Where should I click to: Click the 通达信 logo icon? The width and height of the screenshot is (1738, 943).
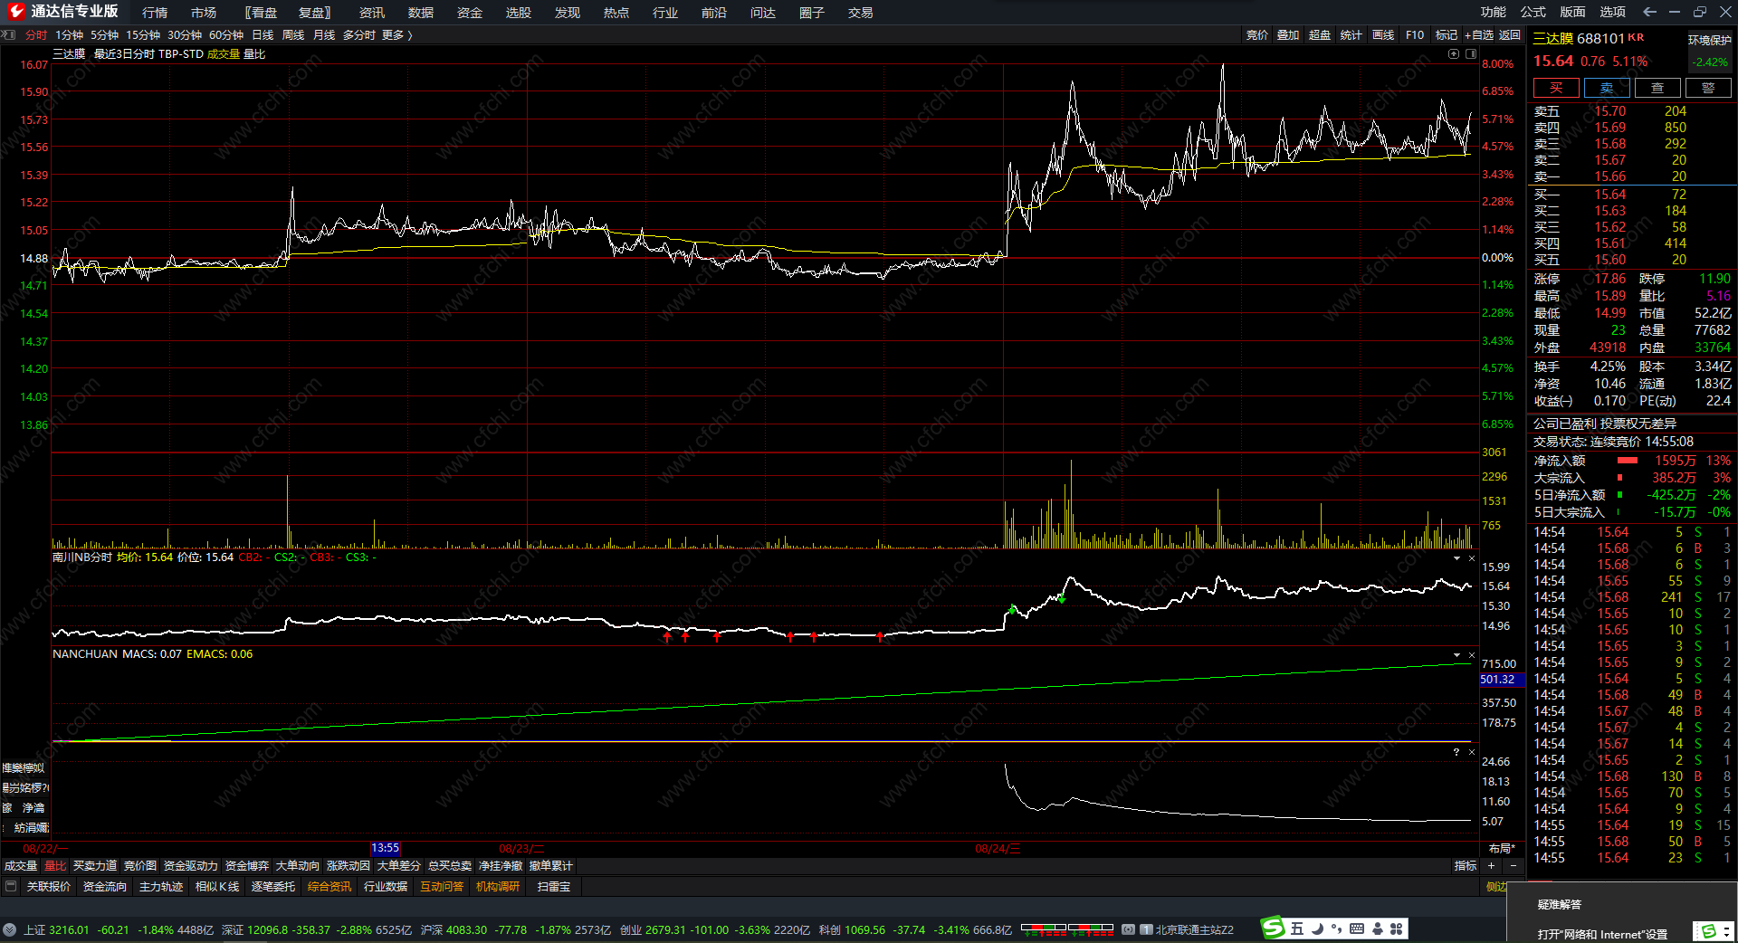coord(15,12)
